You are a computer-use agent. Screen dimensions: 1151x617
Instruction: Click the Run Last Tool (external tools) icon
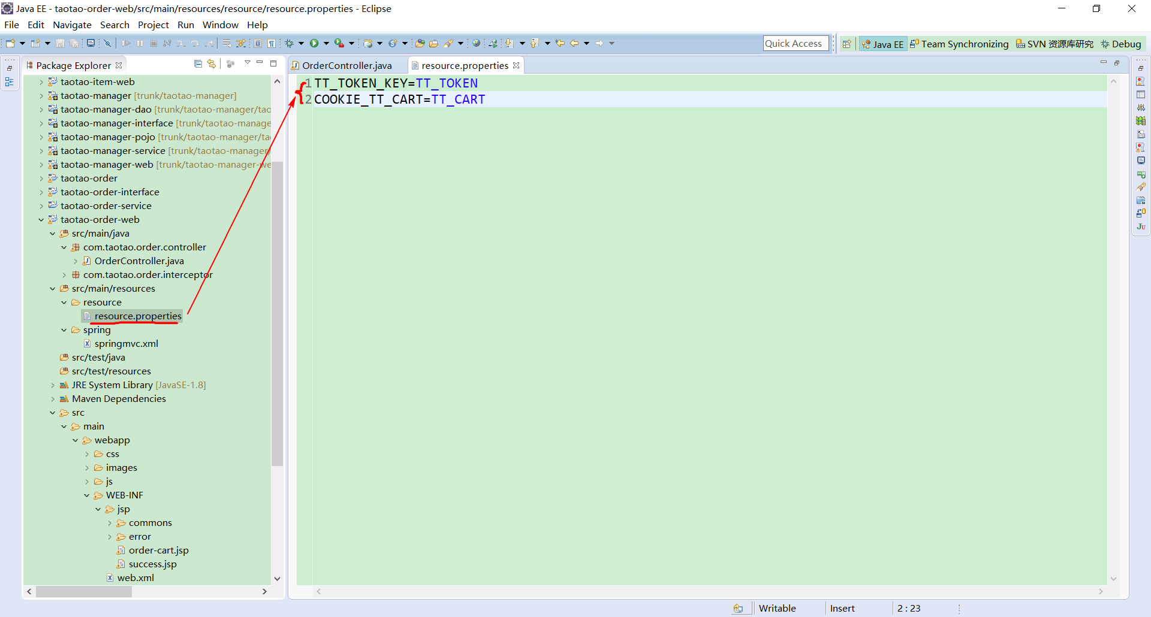pyautogui.click(x=339, y=43)
